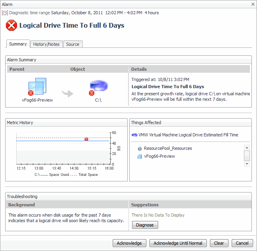Image resolution: width=257 pixels, height=251 pixels.
Task: Open the Source tab
Action: (73, 44)
